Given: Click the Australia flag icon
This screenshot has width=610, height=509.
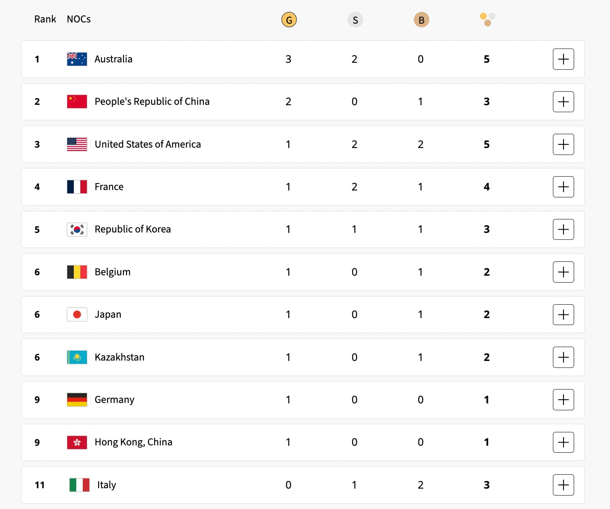Looking at the screenshot, I should coord(77,59).
